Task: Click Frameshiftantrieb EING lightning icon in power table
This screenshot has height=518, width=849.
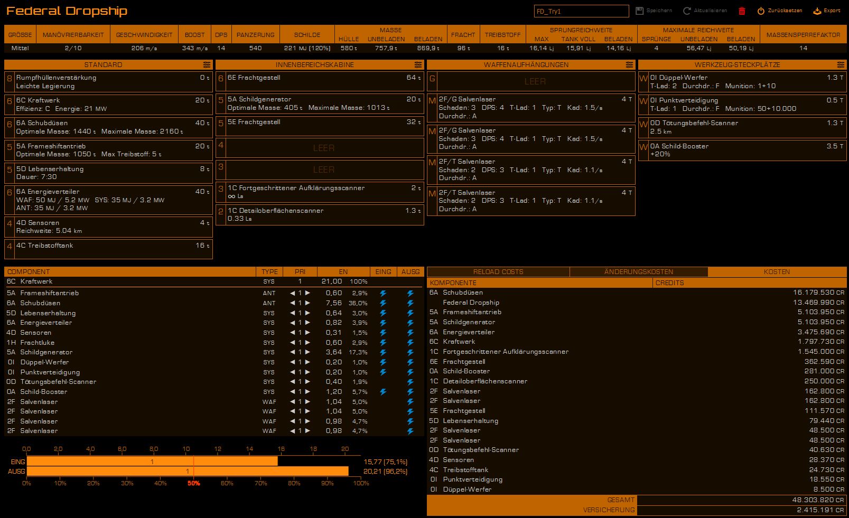Action: click(383, 293)
